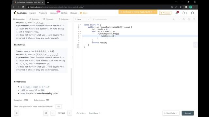Click the editor info icon

173,19
